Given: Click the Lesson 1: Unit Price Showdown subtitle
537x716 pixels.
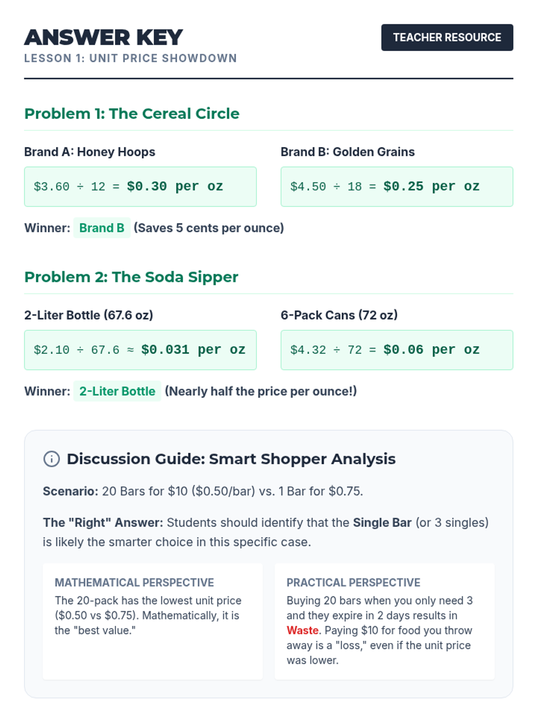Looking at the screenshot, I should pos(131,58).
